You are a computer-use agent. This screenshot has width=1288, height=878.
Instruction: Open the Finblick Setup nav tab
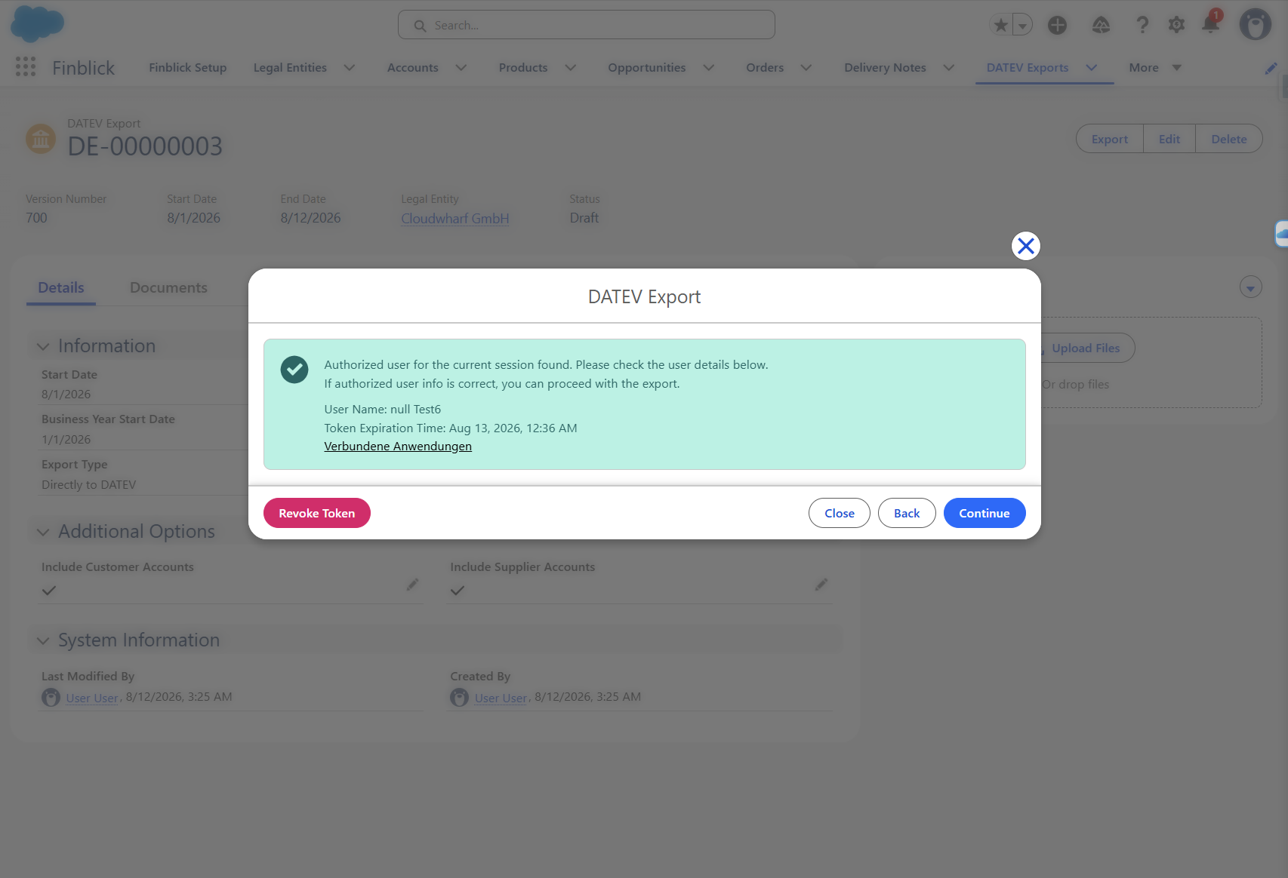point(188,68)
